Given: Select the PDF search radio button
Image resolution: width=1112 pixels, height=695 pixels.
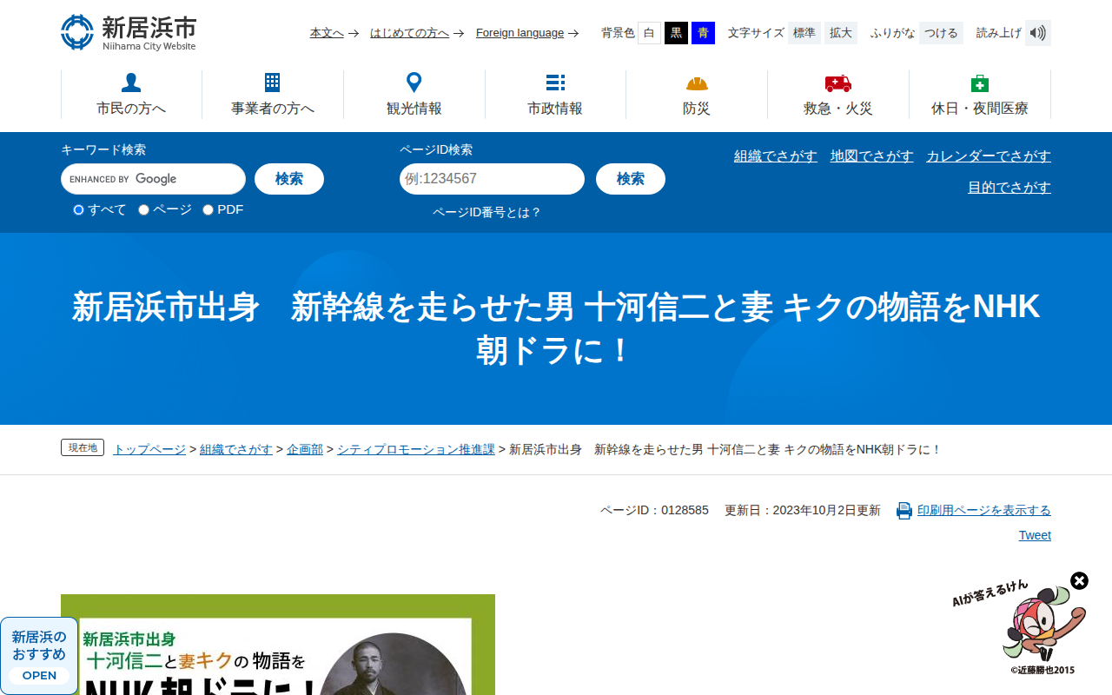Looking at the screenshot, I should pyautogui.click(x=208, y=209).
